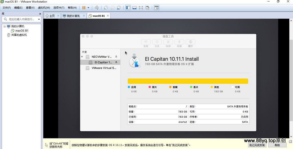Image resolution: width=293 pixels, height=149 pixels.
Task: Open the 查看(V) menu
Action: pos(30,8)
